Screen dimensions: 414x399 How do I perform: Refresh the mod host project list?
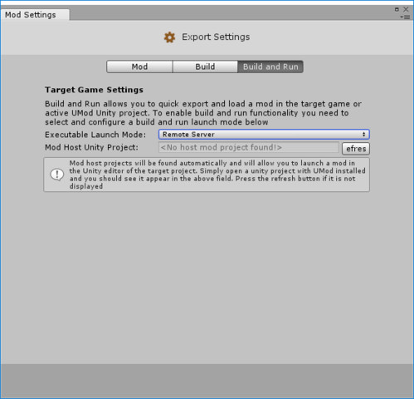pyautogui.click(x=356, y=149)
